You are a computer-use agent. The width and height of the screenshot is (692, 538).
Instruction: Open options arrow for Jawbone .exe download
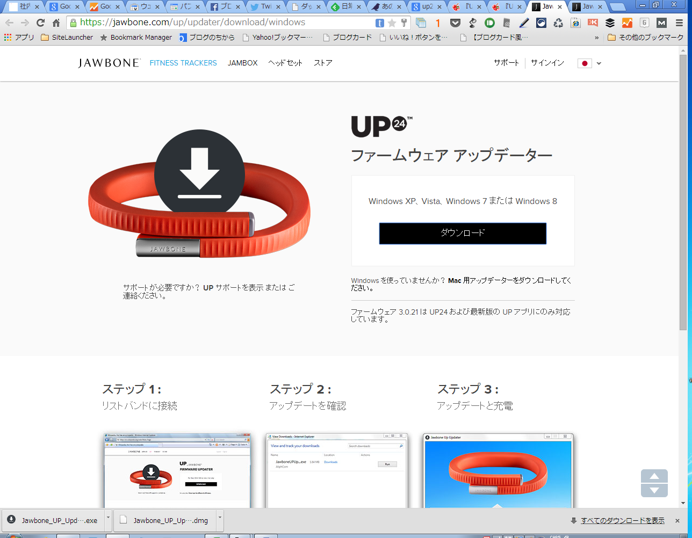(x=108, y=520)
